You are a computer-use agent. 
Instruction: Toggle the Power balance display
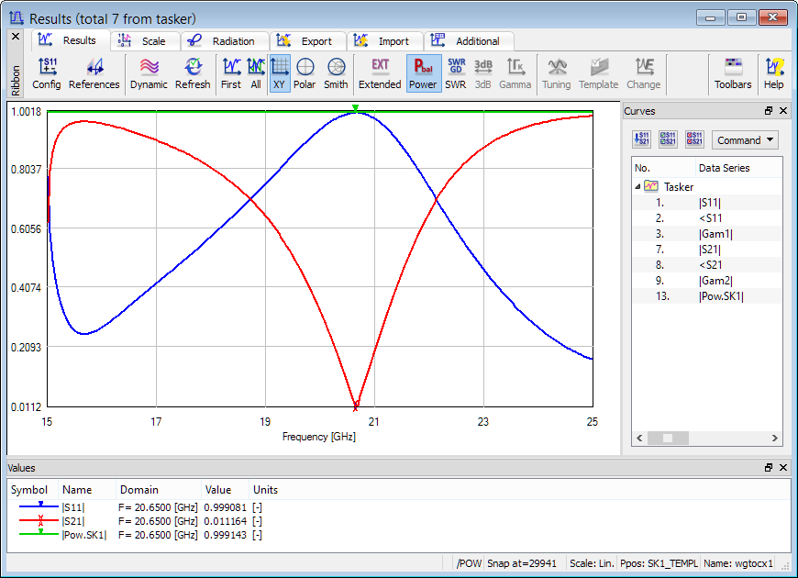tap(423, 73)
